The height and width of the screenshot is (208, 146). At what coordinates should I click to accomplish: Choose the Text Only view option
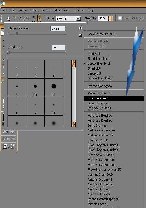(94, 54)
